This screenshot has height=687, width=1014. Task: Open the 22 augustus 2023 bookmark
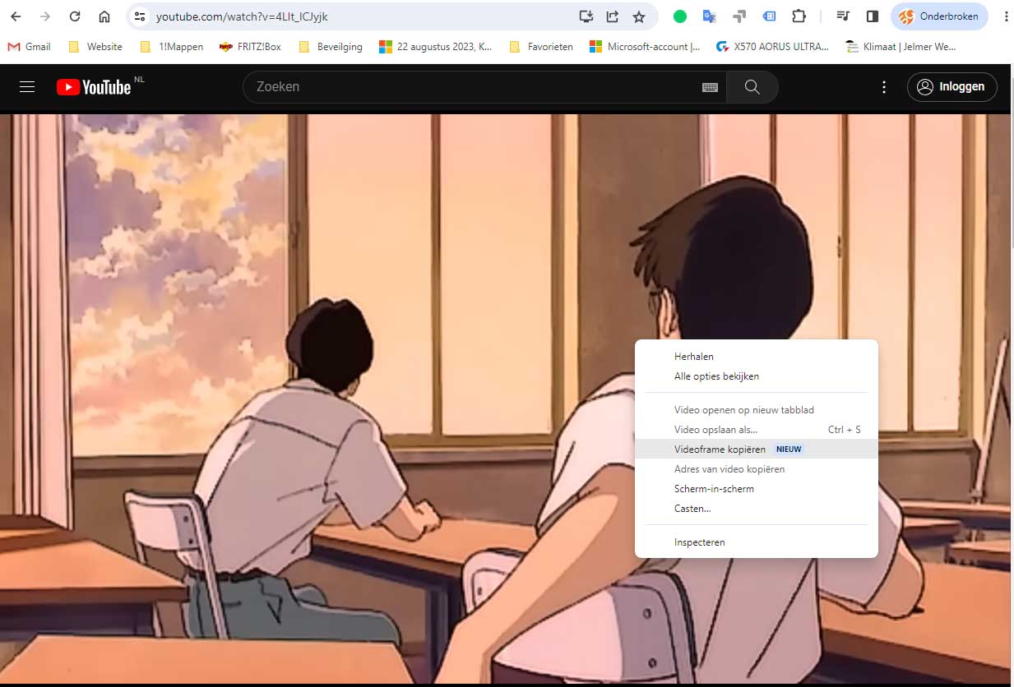tap(436, 47)
